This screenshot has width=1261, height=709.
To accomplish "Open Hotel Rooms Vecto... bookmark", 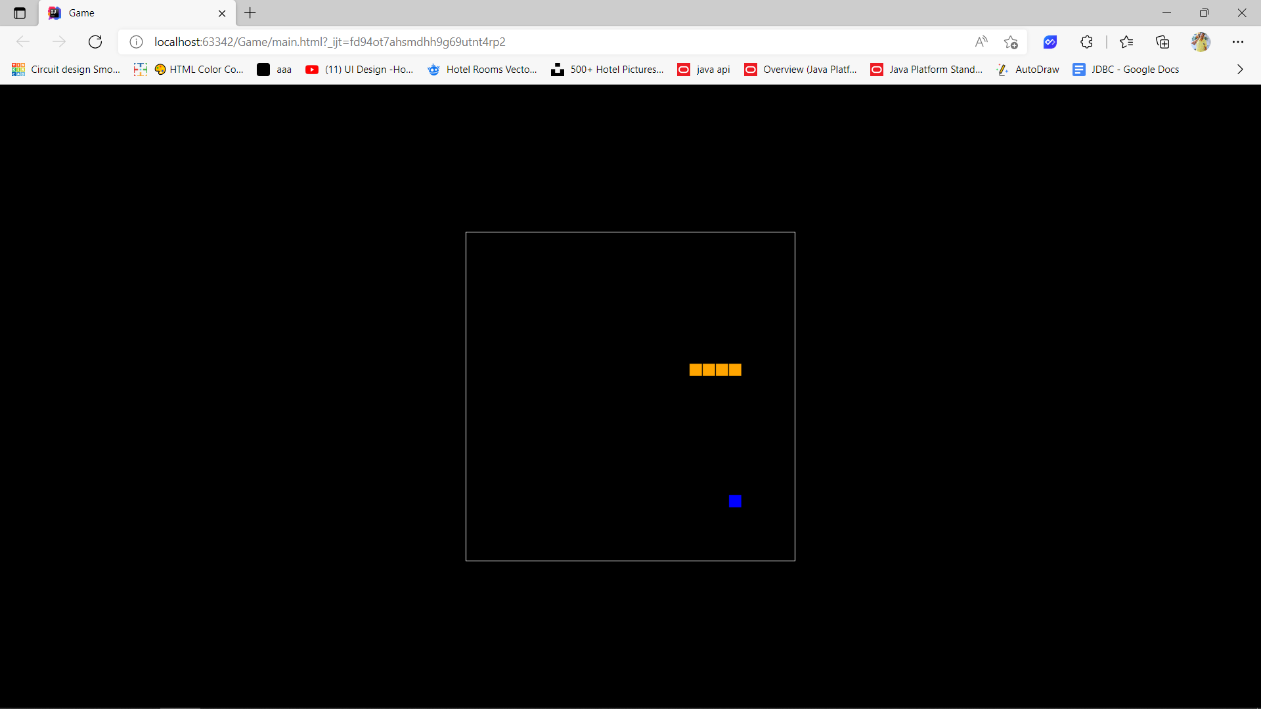I will pos(482,70).
